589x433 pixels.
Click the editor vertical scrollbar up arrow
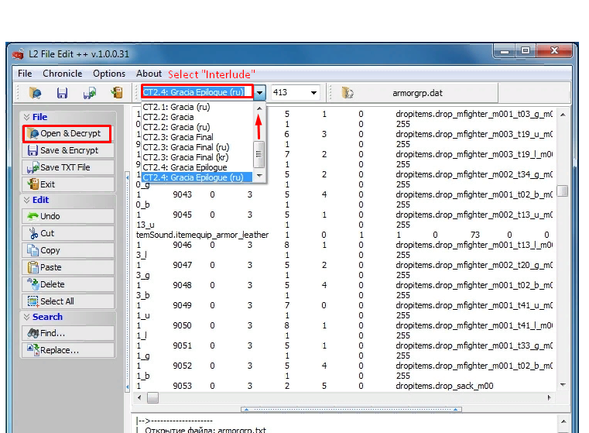pos(563,115)
